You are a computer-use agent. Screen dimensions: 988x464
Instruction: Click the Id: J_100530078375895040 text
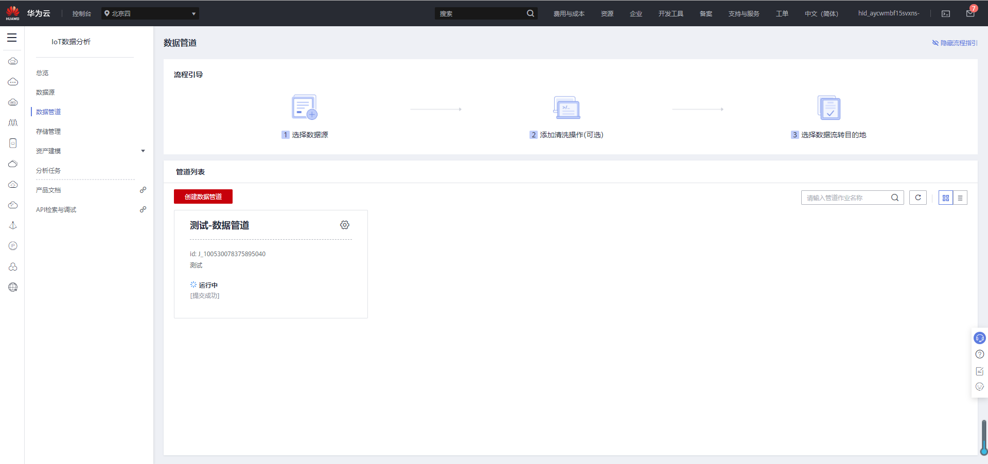coord(227,254)
